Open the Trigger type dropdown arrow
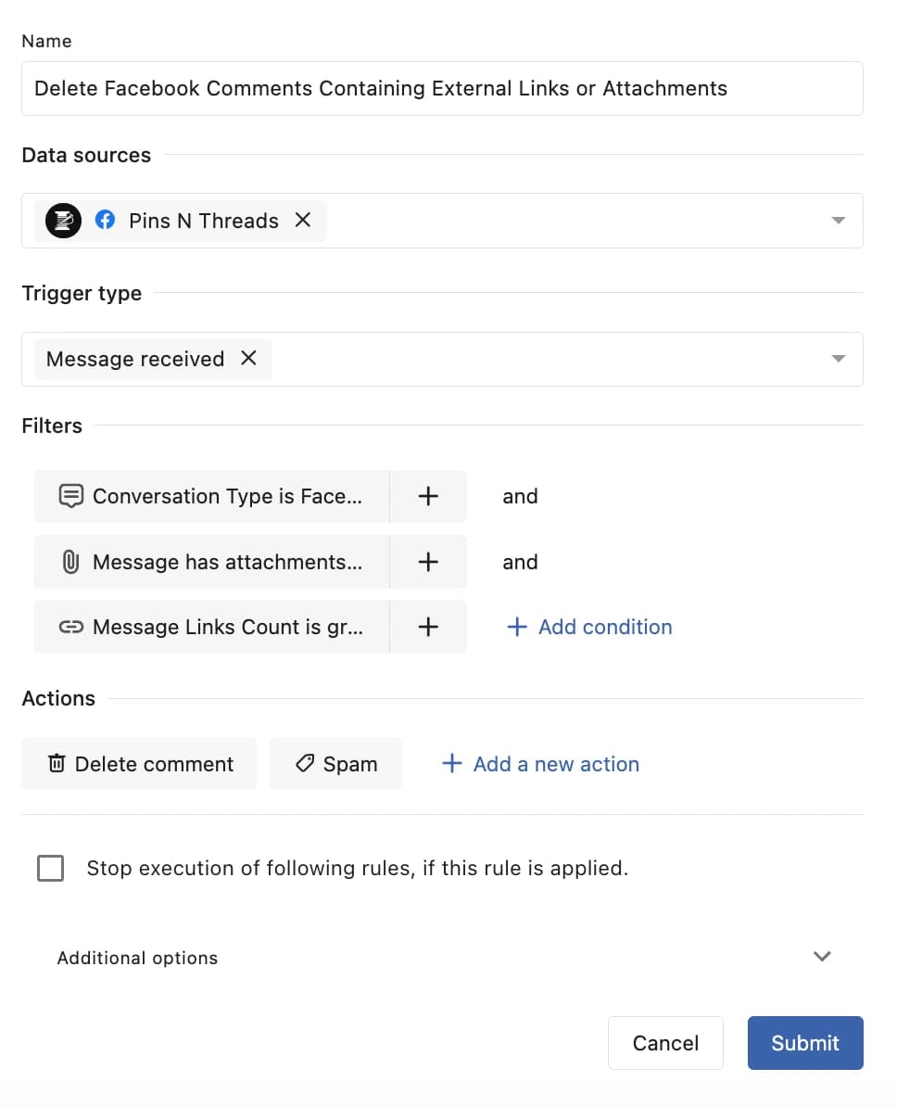The width and height of the screenshot is (897, 1107). click(x=838, y=359)
